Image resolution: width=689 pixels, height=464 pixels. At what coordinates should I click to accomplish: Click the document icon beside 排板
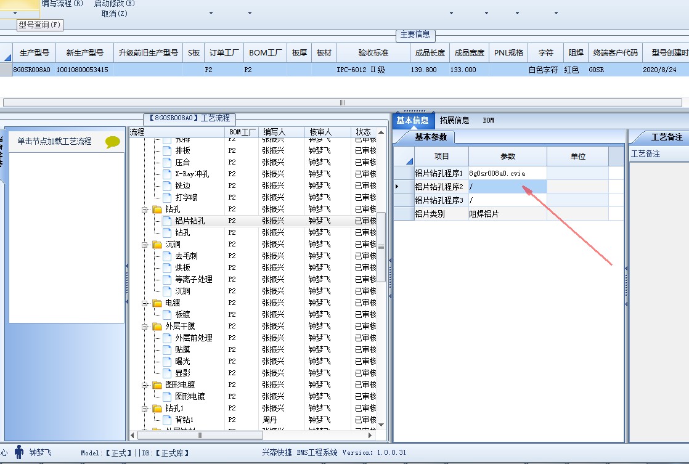pos(167,151)
